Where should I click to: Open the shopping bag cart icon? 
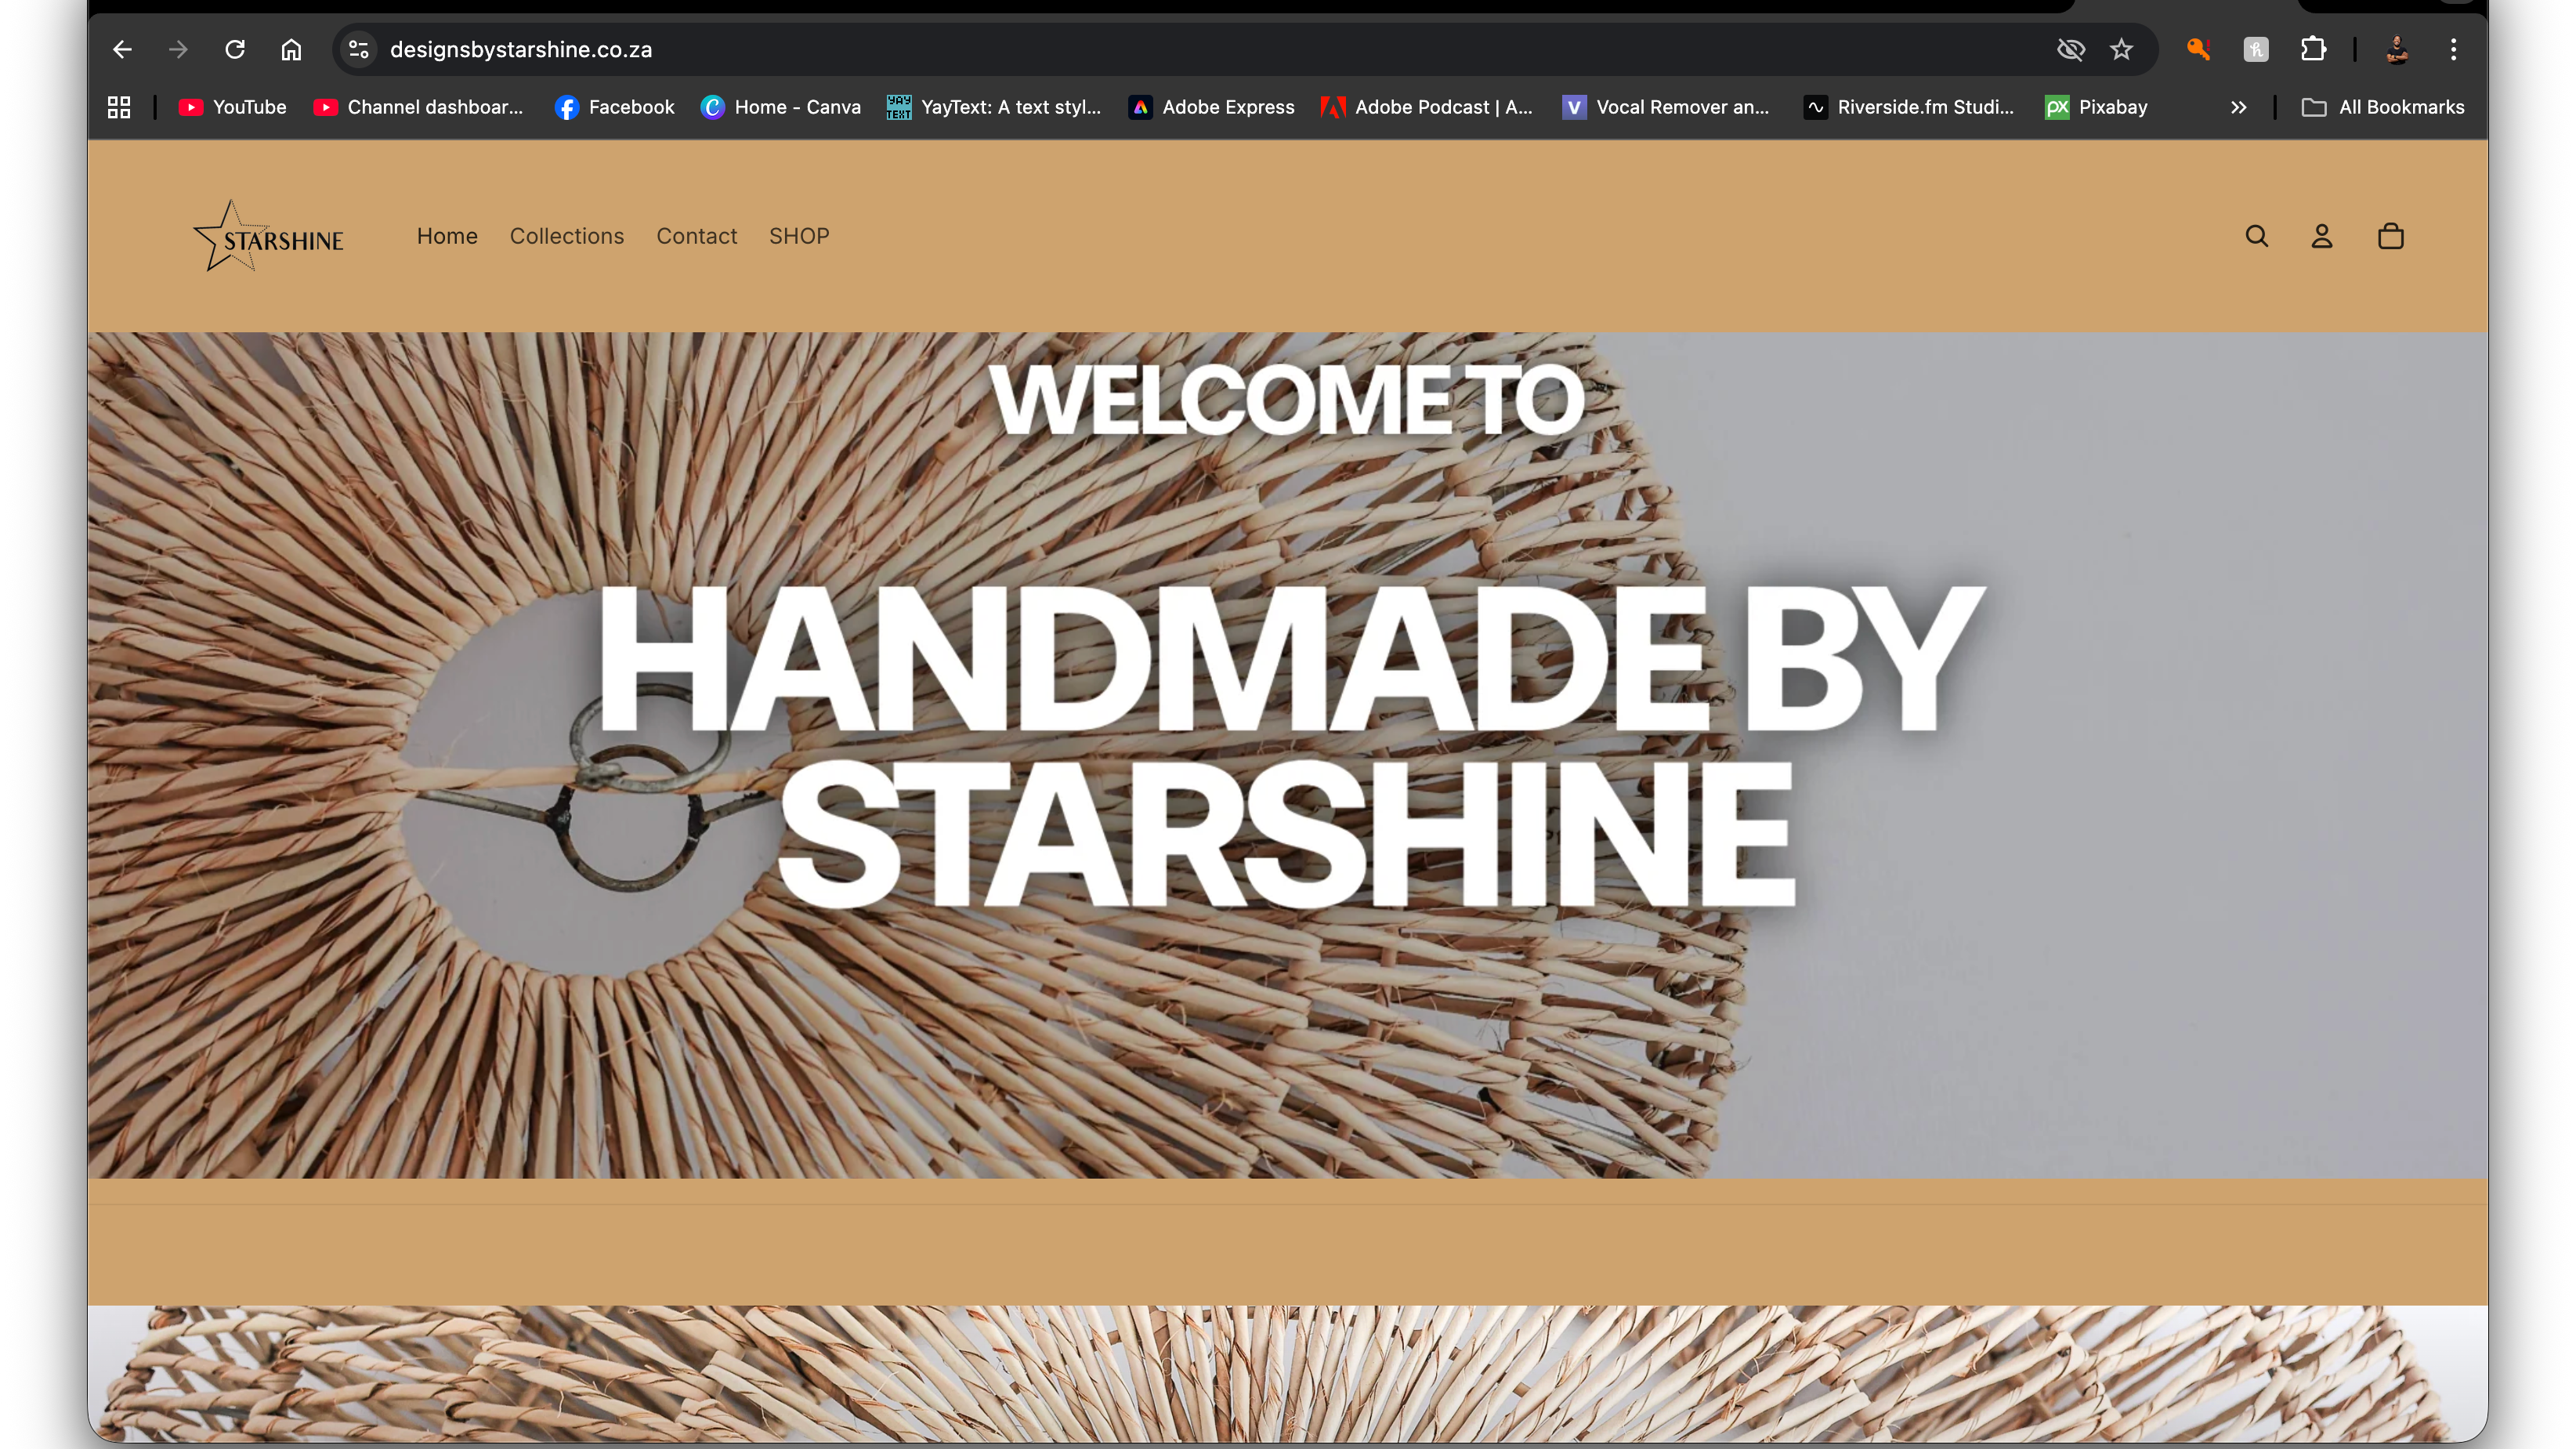[2390, 236]
